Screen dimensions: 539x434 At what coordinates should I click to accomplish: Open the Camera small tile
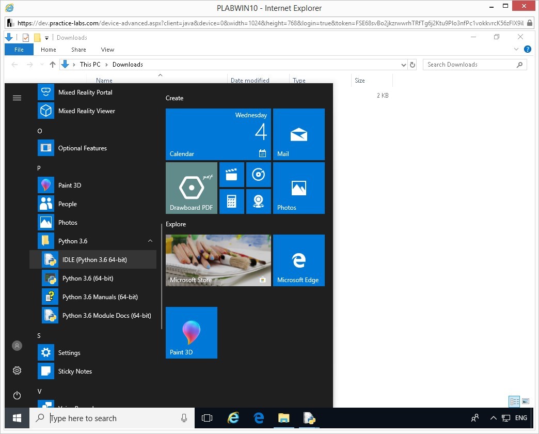[x=258, y=201]
